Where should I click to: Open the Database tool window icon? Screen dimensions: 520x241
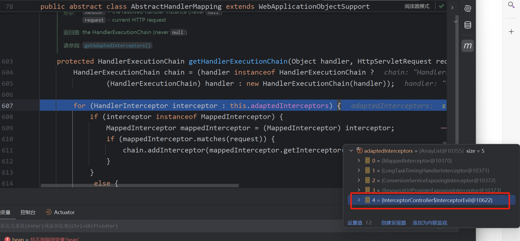pos(468,25)
